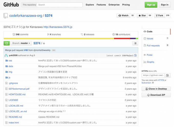Viewport: 174px width, 127px height.
Task: Open the Branch: master dropdown
Action: (21, 43)
